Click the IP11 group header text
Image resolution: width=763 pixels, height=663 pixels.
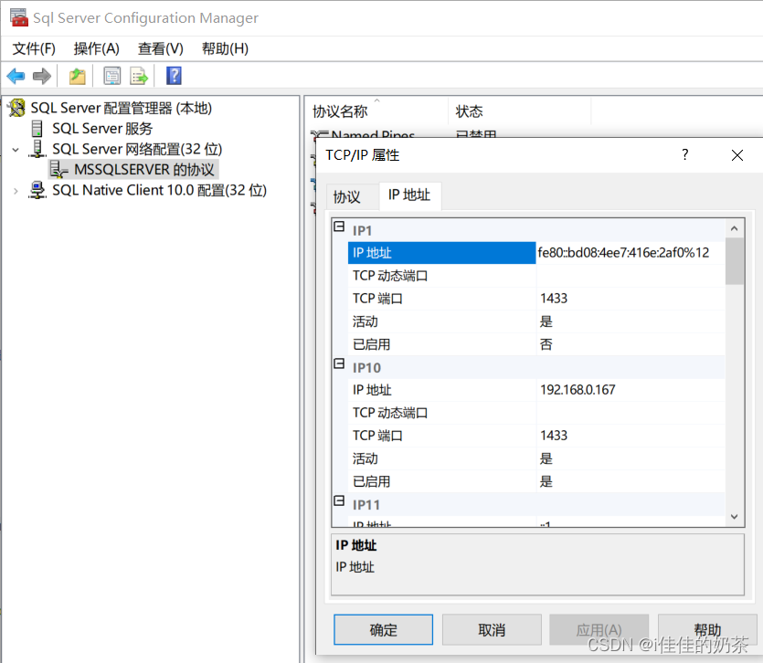(366, 505)
